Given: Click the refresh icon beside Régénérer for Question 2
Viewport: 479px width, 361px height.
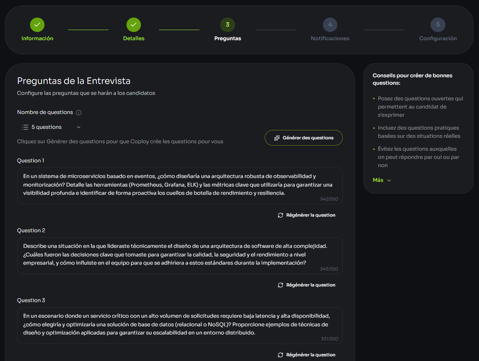Looking at the screenshot, I should 280,285.
